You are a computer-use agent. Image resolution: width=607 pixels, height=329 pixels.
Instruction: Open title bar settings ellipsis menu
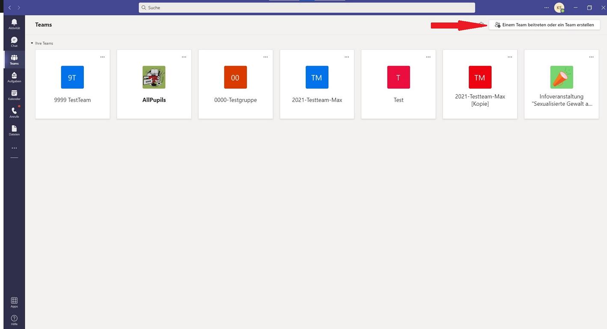click(546, 8)
